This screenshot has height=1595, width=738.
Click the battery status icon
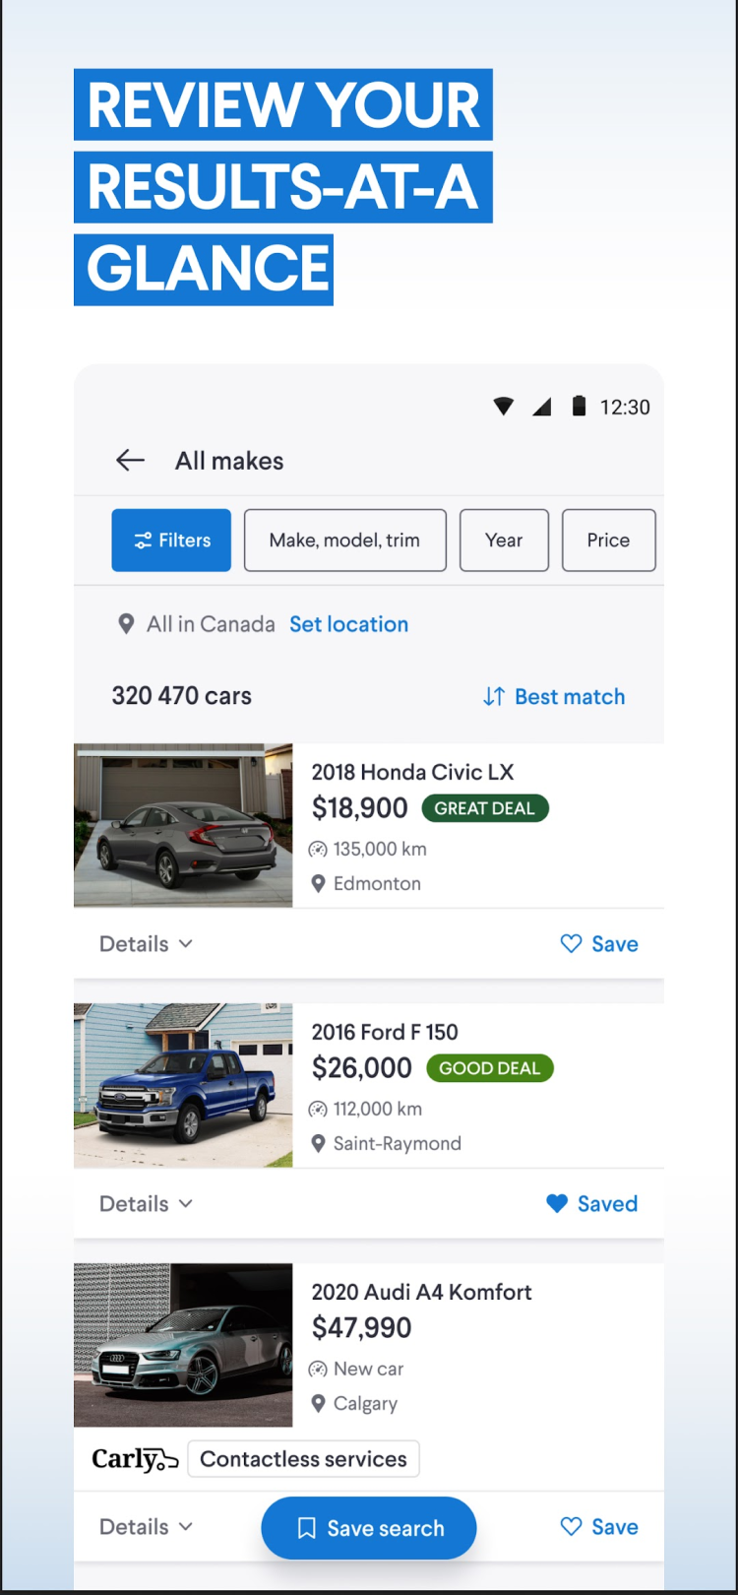[x=579, y=406]
